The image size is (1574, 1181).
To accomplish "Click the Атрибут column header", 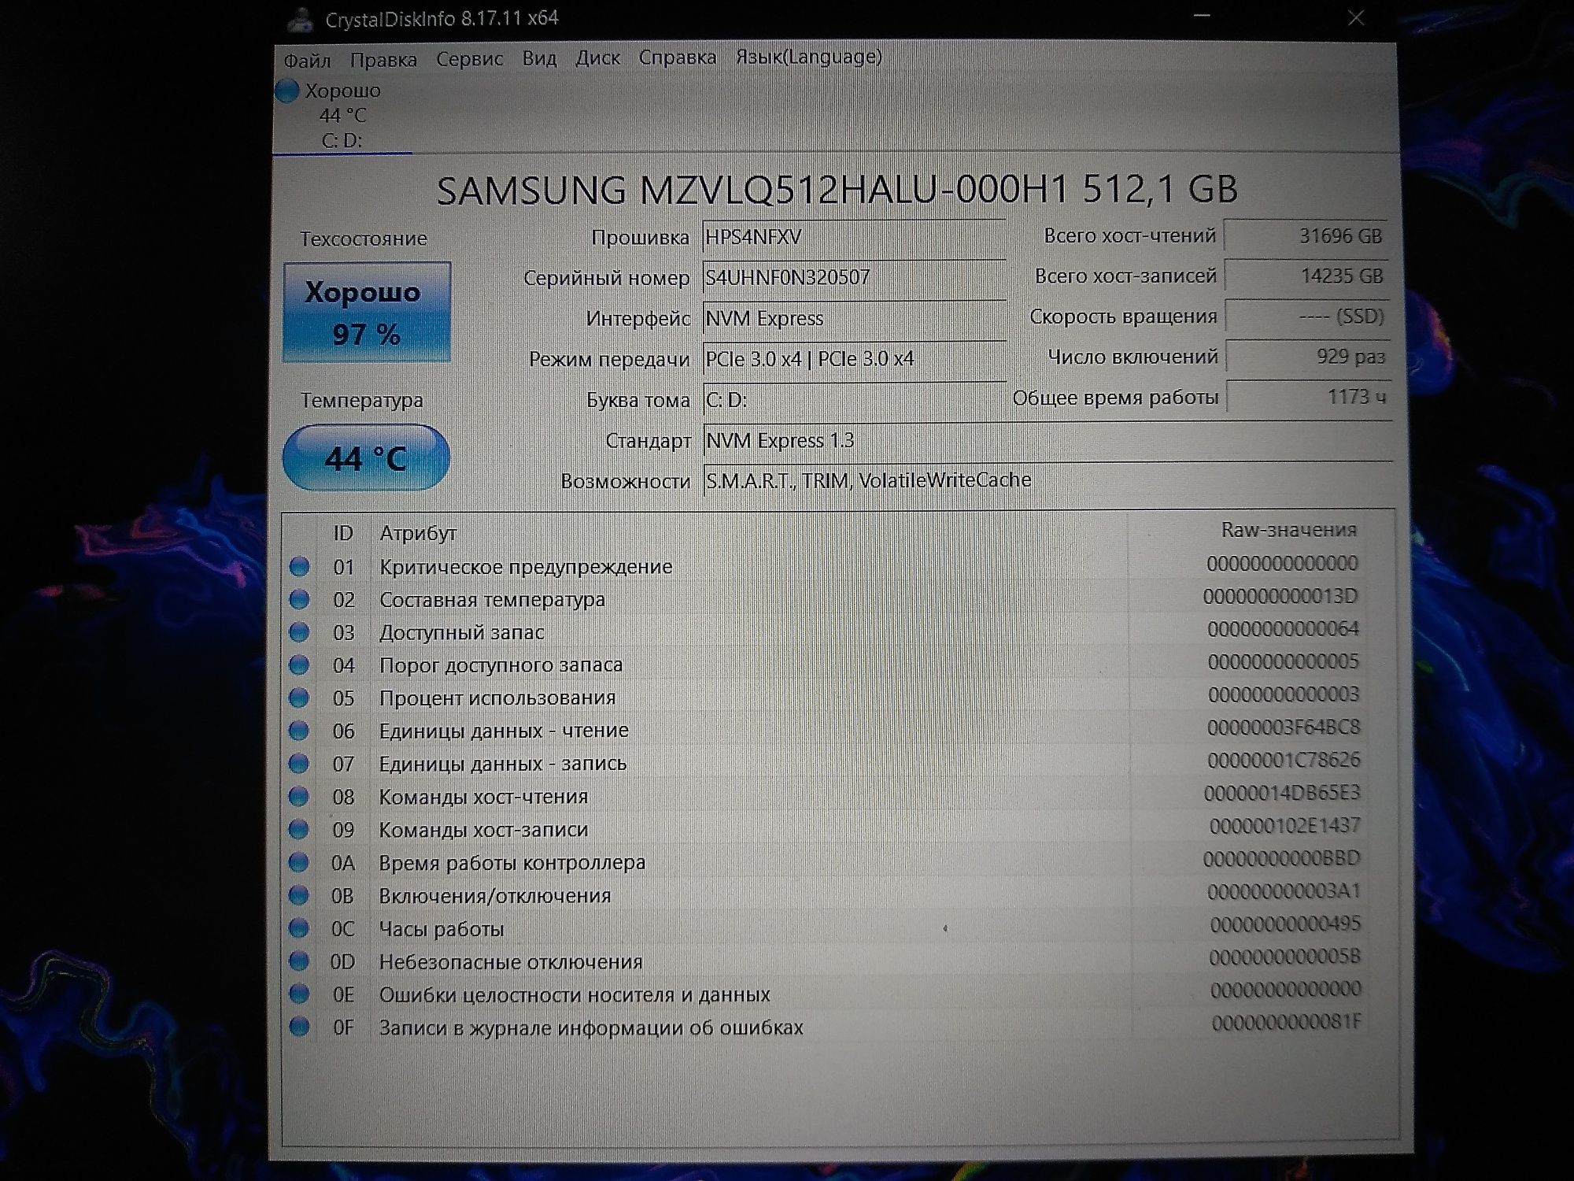I will [418, 534].
